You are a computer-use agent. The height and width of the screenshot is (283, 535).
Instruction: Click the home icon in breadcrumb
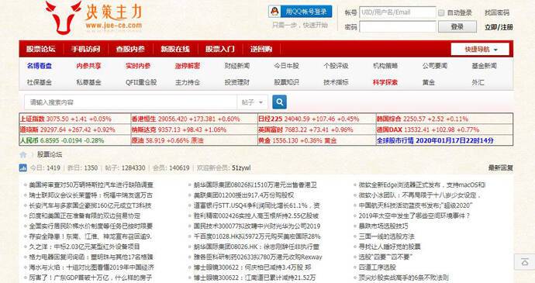[23, 154]
